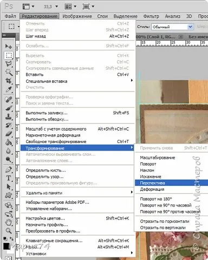Select the History Brush tool
Image resolution: width=208 pixels, height=260 pixels.
pos(9,125)
